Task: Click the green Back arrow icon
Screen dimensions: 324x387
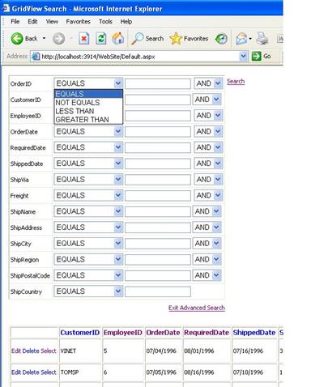Action: [17, 39]
